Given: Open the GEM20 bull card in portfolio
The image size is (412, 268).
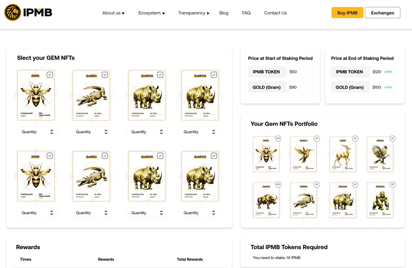Looking at the screenshot, I should pos(266,200).
